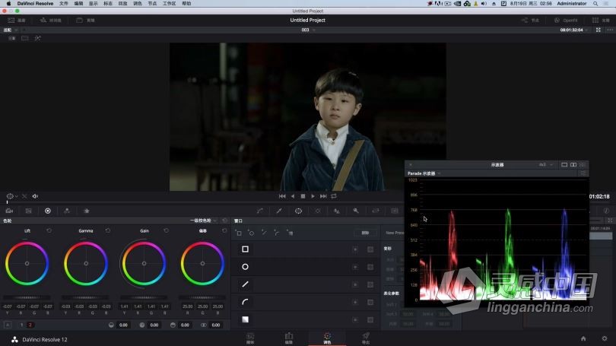Reset the Gain color wheel
Image resolution: width=616 pixels, height=346 pixels.
(167, 230)
